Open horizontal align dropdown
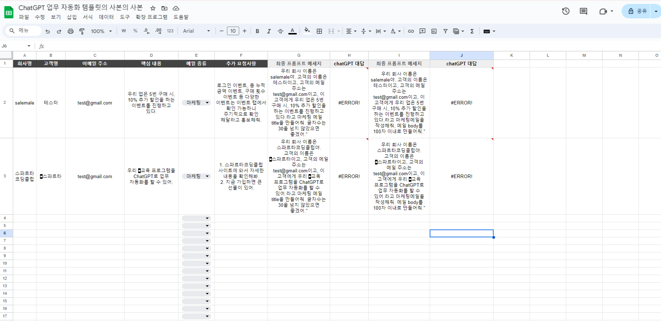 click(x=351, y=31)
